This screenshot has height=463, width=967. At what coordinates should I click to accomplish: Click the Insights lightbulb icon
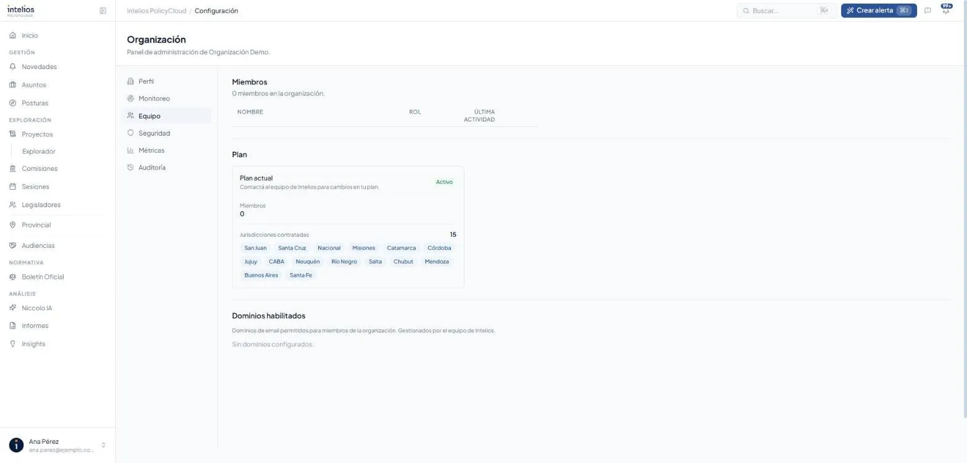[12, 344]
